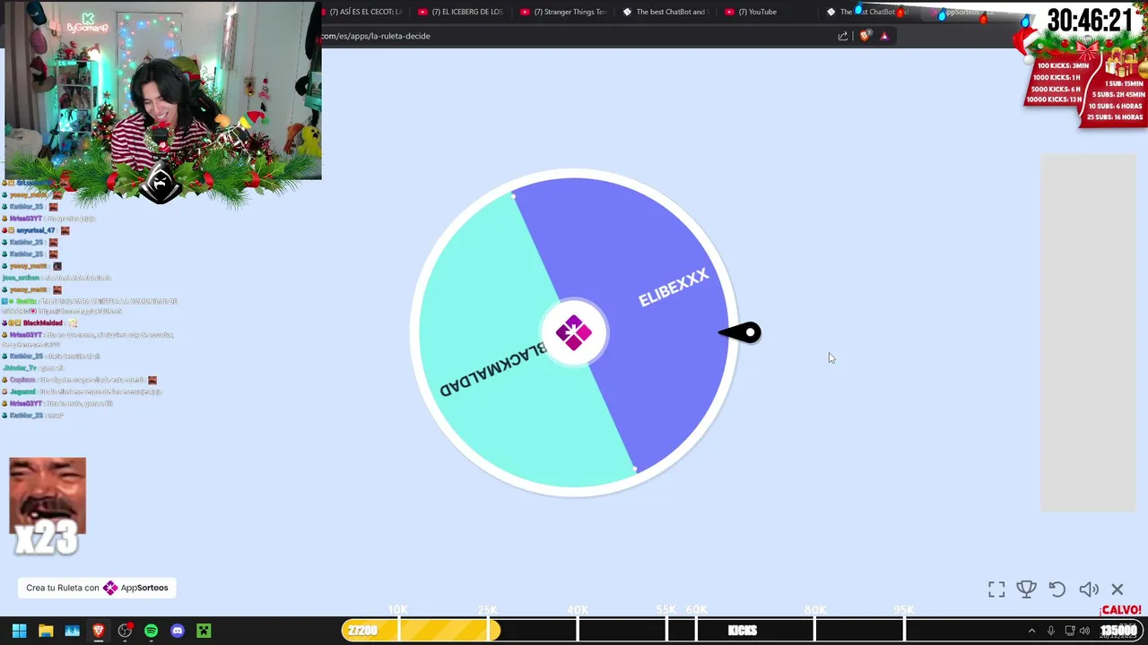The image size is (1148, 645).
Task: Enter fullscreen mode for the roulette
Action: (x=996, y=589)
